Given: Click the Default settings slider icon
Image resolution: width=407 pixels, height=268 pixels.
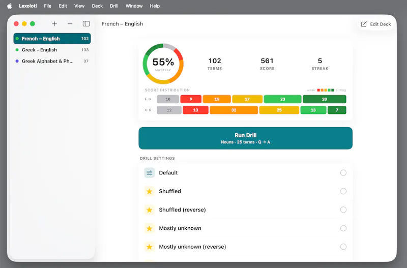Looking at the screenshot, I should point(149,173).
